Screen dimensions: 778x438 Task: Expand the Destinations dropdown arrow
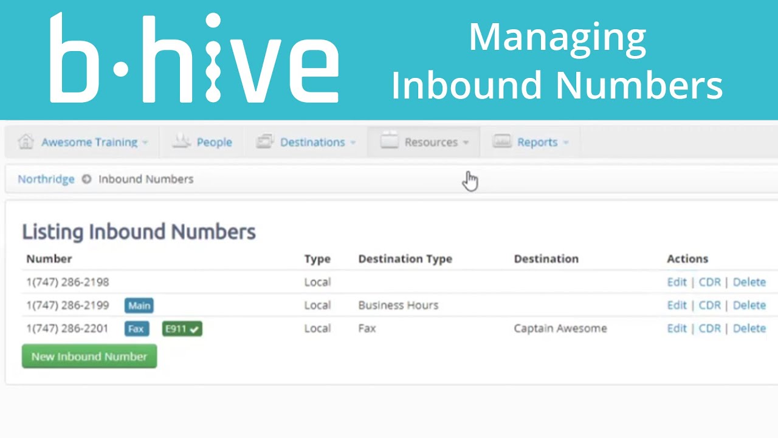353,143
